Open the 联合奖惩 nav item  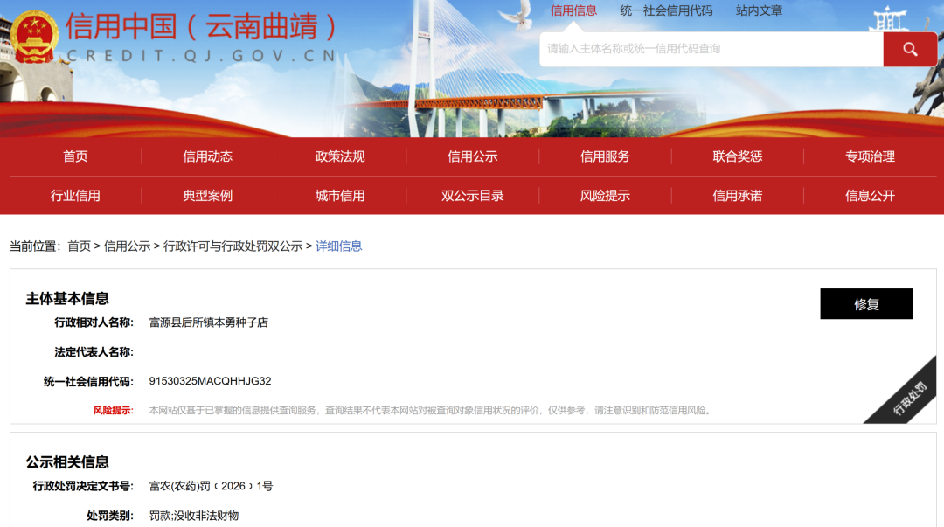click(x=738, y=156)
